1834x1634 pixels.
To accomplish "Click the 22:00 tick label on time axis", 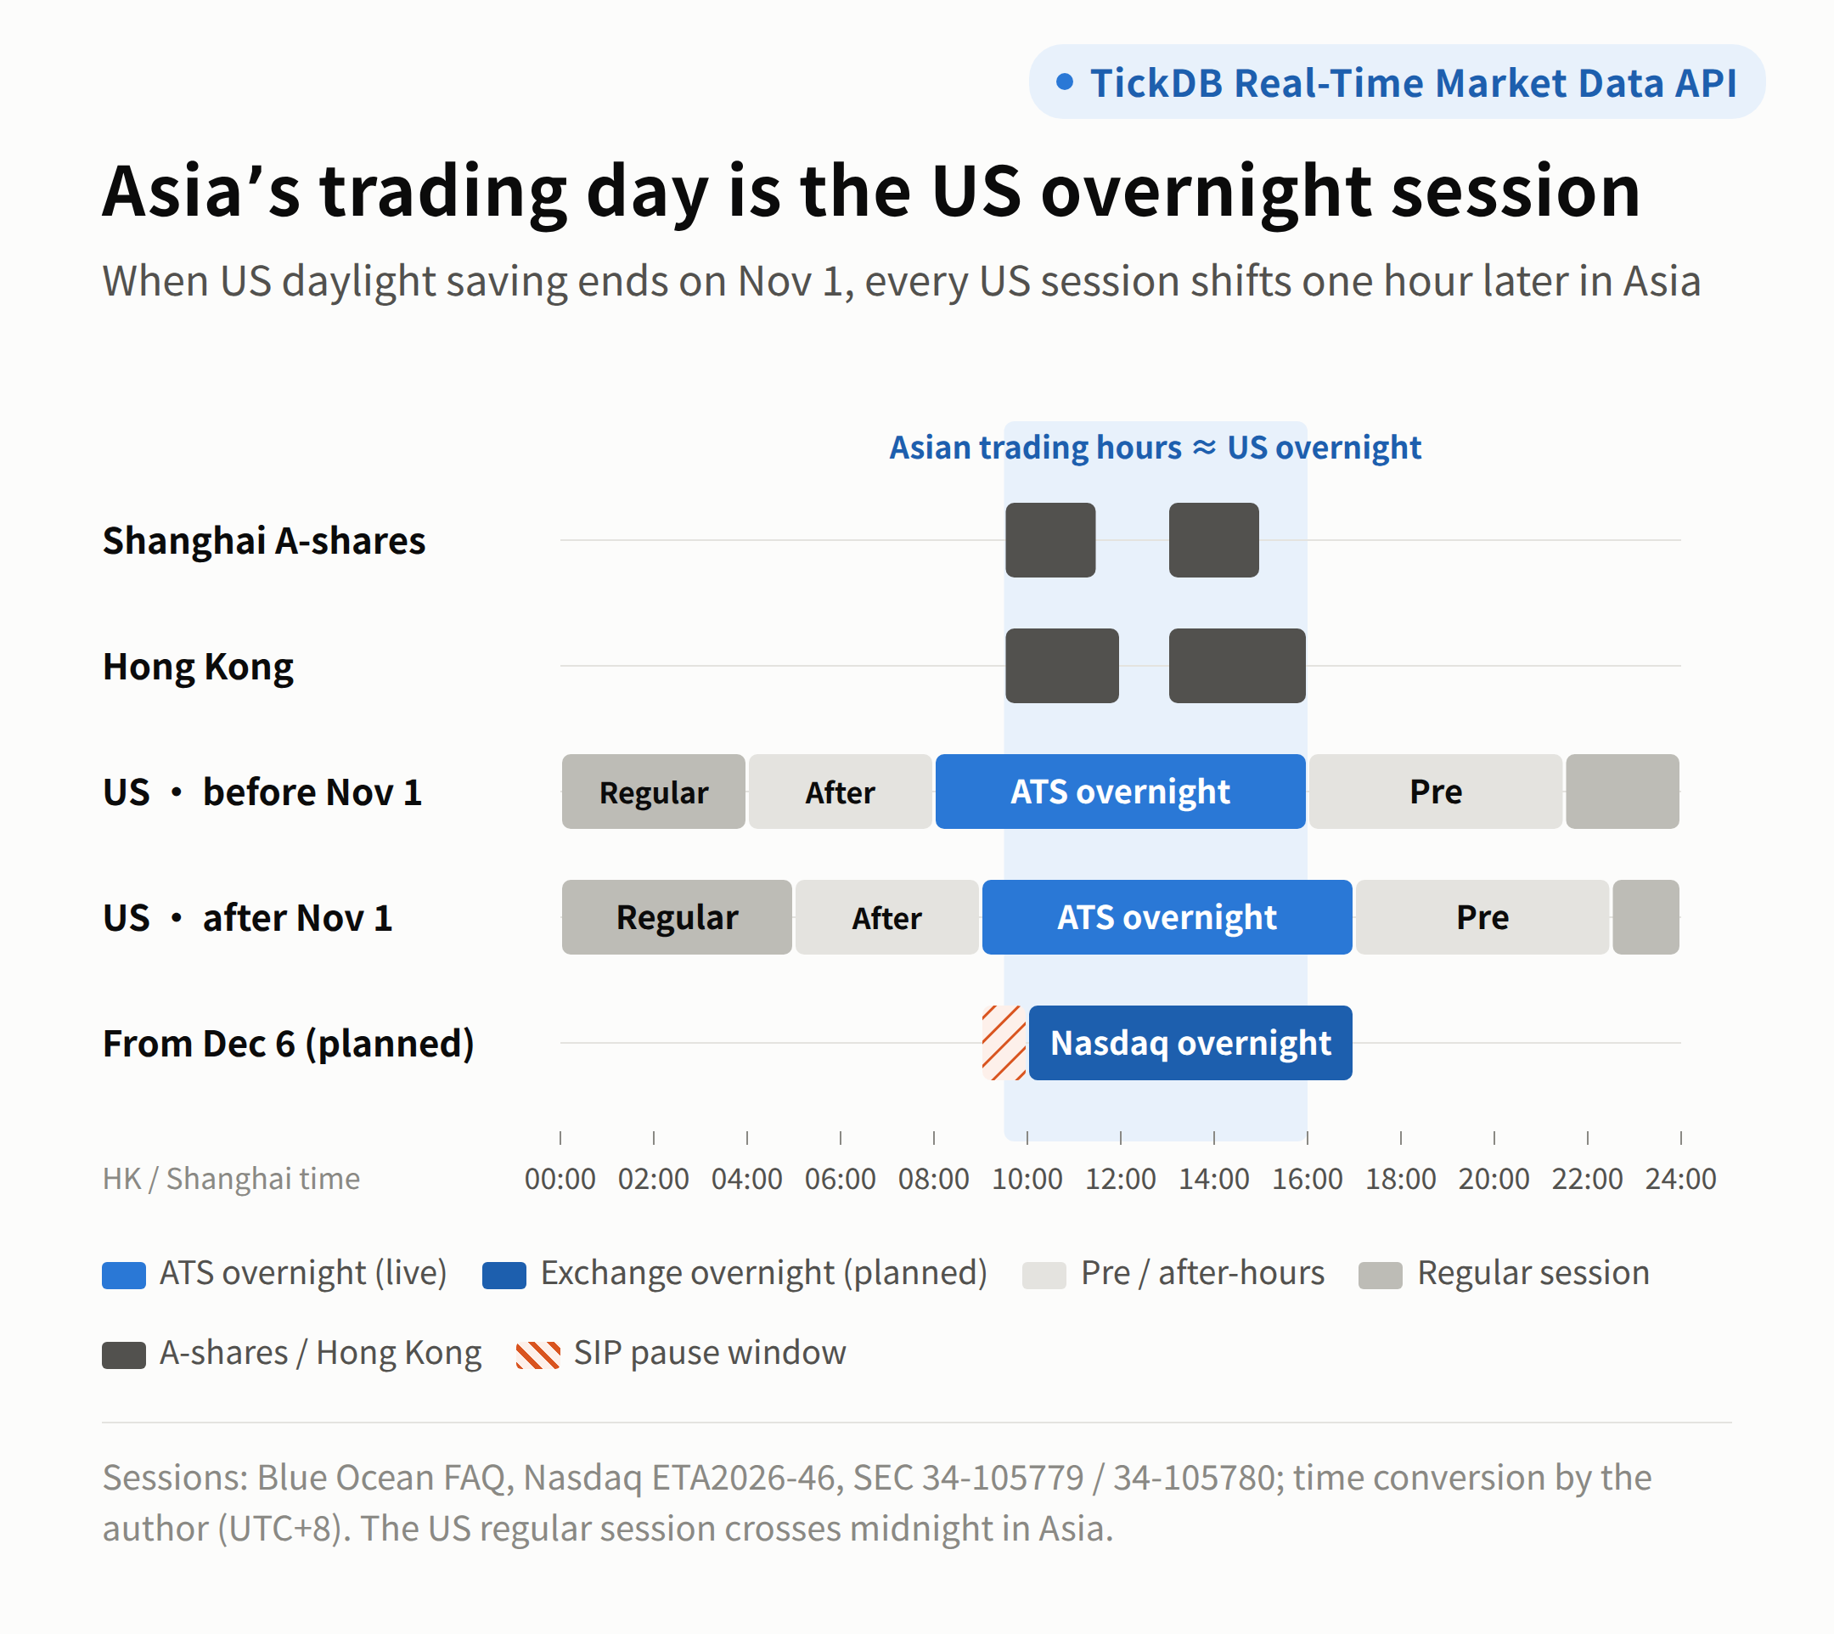I will pos(1587,1179).
